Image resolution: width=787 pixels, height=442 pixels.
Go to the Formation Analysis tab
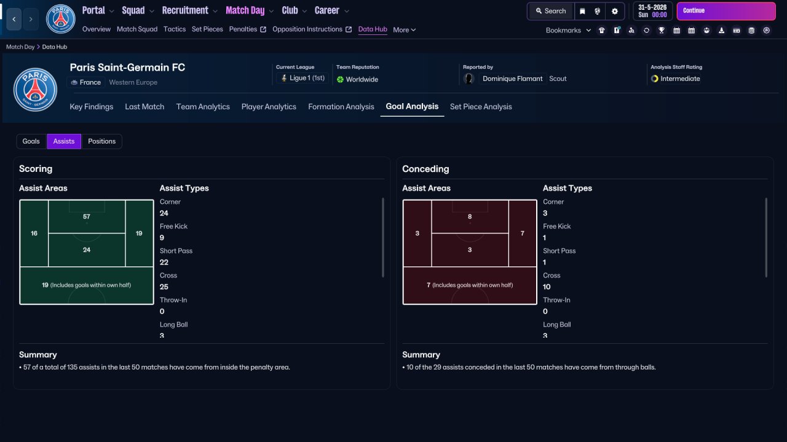[x=341, y=107]
